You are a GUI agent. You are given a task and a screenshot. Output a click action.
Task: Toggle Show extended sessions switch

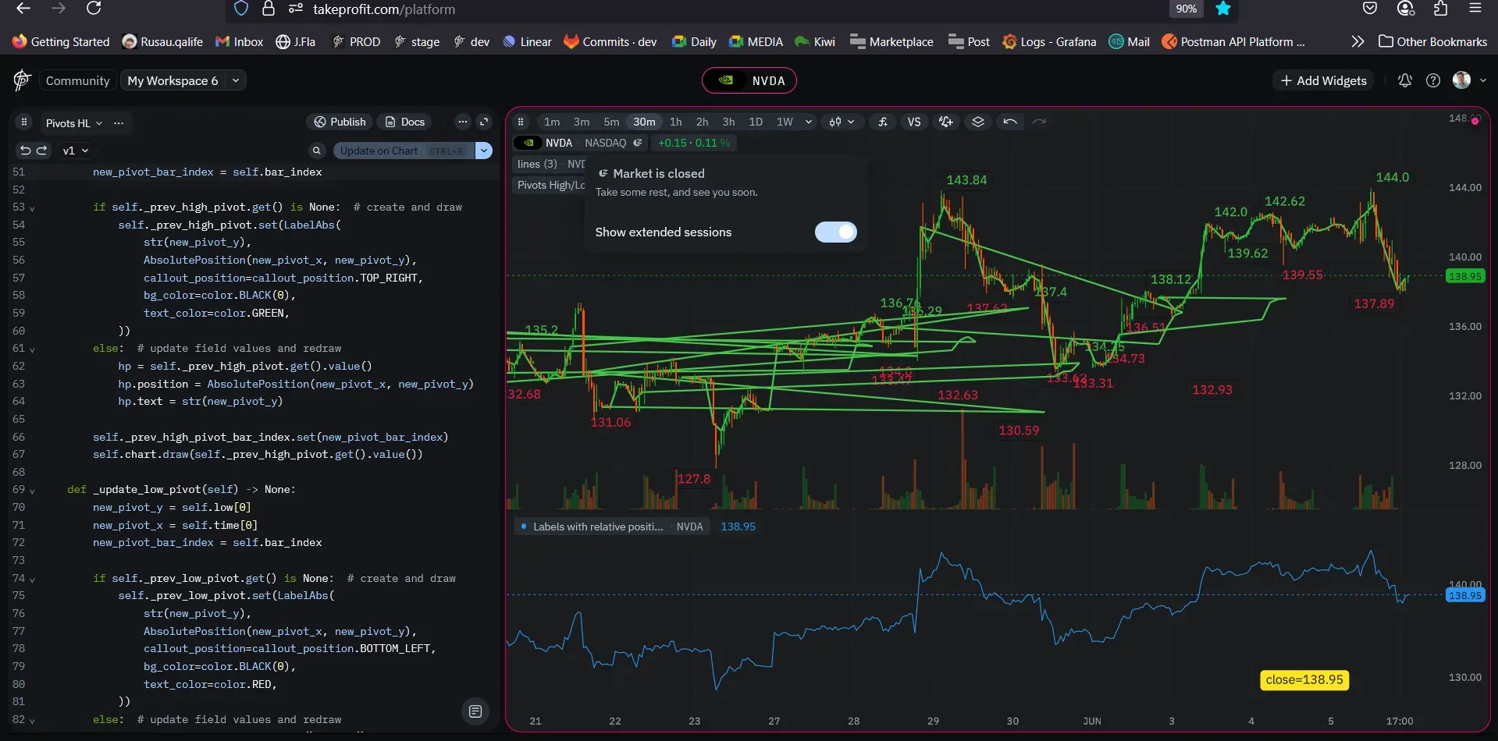(x=835, y=232)
